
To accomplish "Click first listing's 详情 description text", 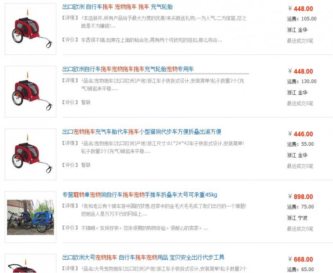I will (164, 22).
